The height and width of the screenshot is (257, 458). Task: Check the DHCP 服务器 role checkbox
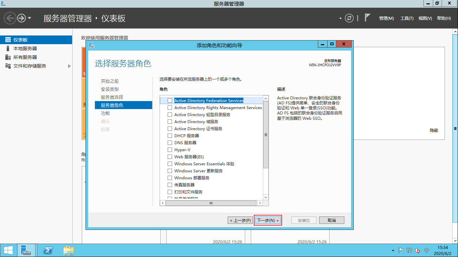click(x=170, y=136)
